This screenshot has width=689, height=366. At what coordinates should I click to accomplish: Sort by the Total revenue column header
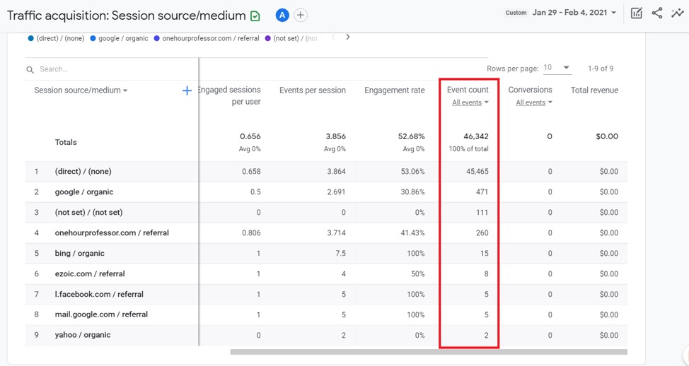(x=594, y=90)
